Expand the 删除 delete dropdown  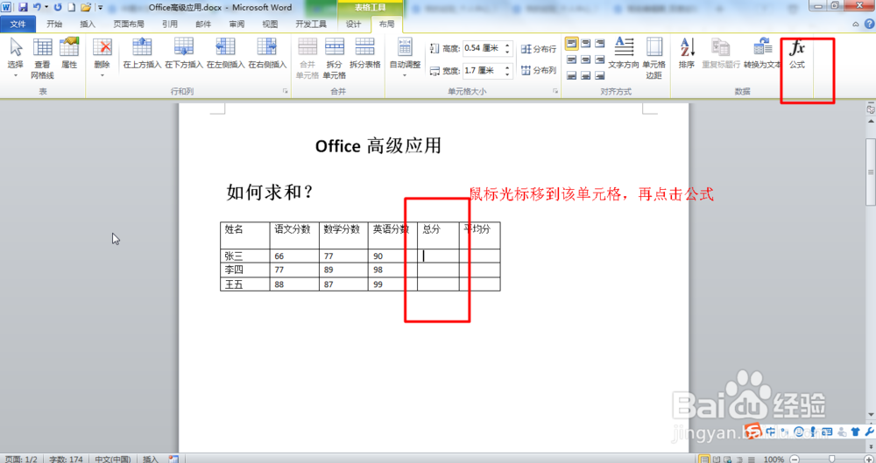click(x=102, y=75)
